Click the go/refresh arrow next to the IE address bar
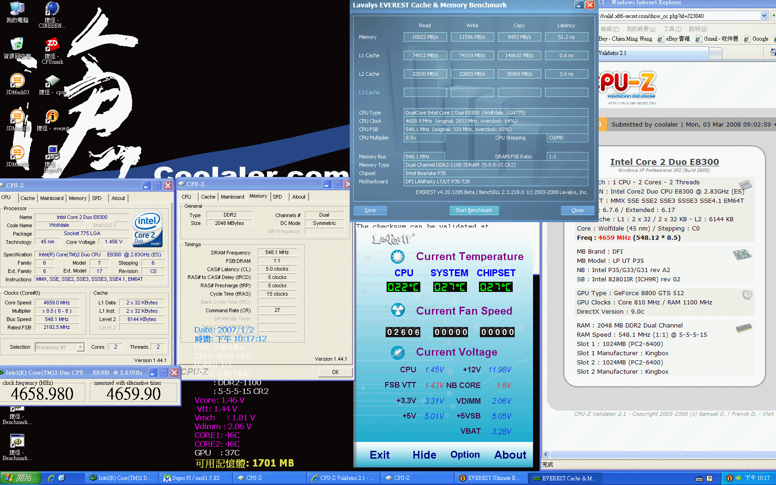Screen dimensions: 776x485 tap(773, 16)
